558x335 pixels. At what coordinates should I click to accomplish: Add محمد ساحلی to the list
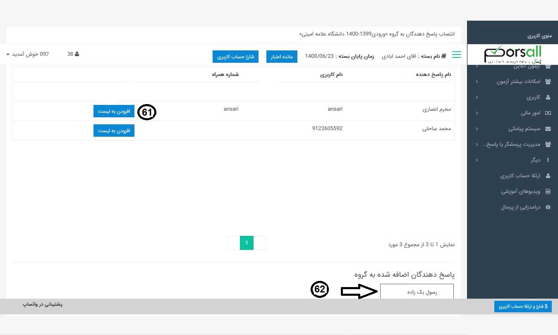[114, 131]
